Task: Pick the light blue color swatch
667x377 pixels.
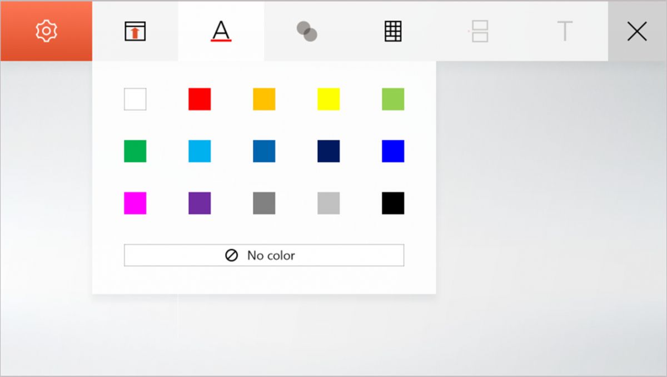Action: (x=200, y=151)
